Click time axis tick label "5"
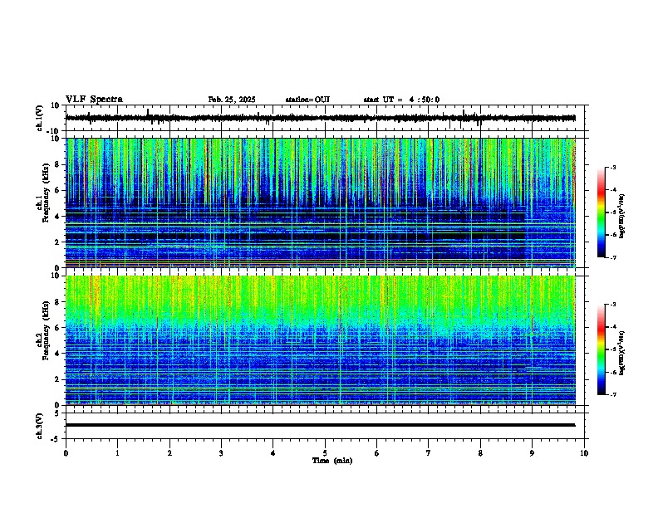The image size is (658, 508). tap(325, 453)
